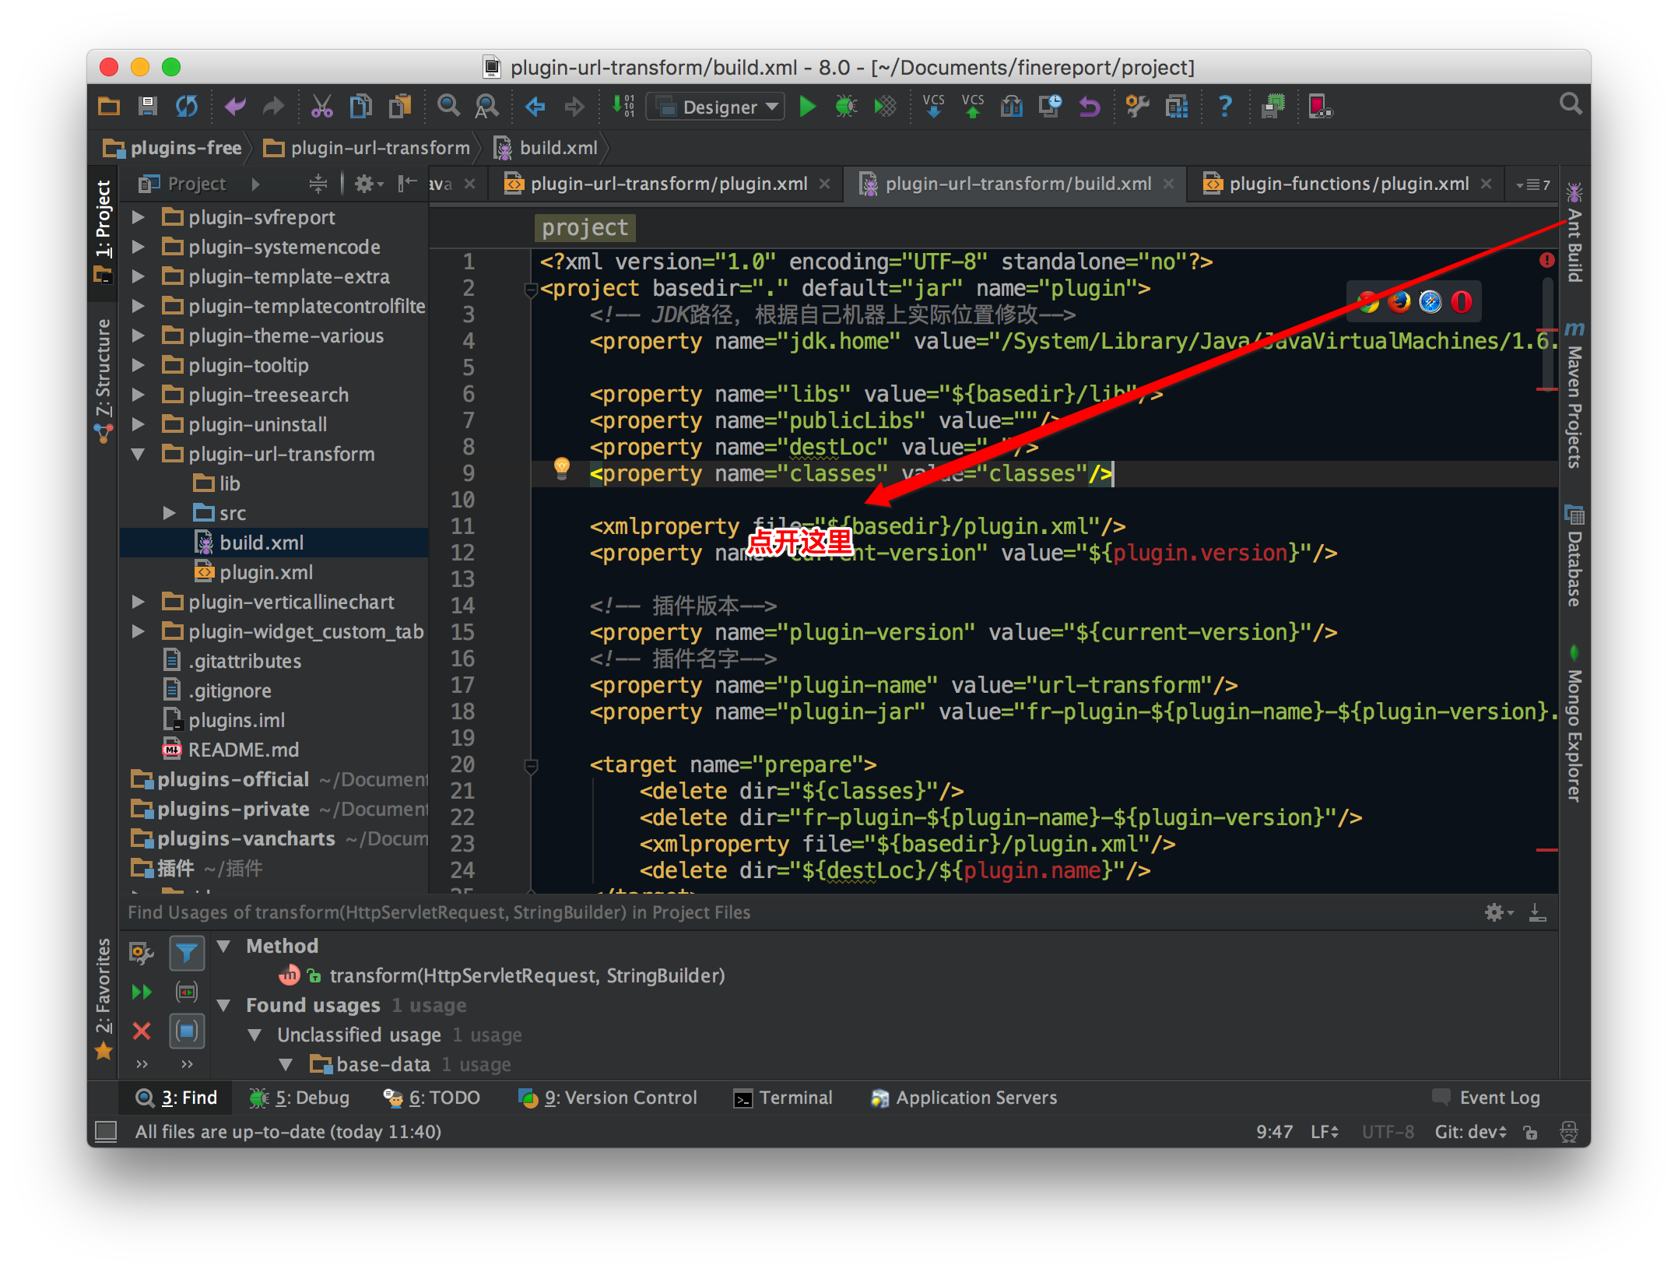Open the Designer run configuration dropdown
This screenshot has height=1272, width=1678.
pyautogui.click(x=717, y=107)
